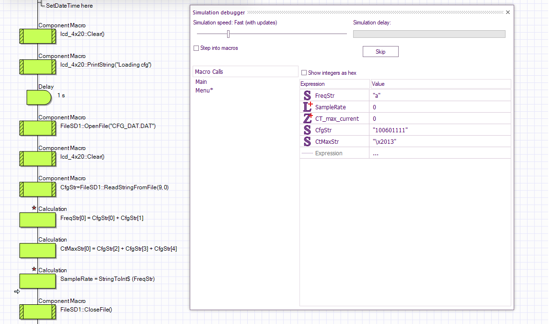Enable the Step into macros checkbox
This screenshot has width=552, height=324.
pyautogui.click(x=196, y=48)
